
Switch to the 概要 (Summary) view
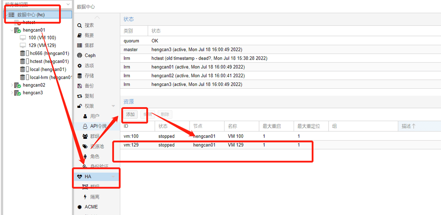tap(88, 35)
